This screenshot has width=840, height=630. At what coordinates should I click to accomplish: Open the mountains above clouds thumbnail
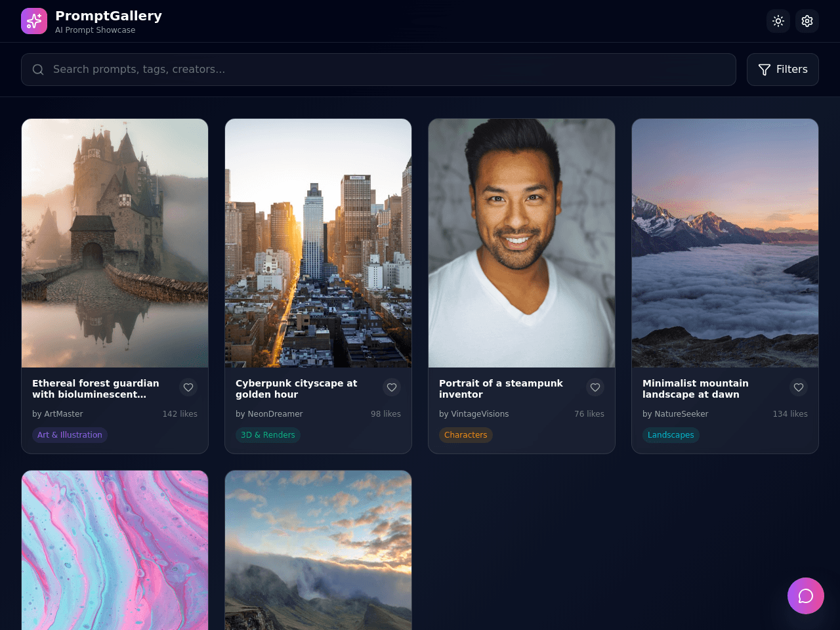point(725,243)
